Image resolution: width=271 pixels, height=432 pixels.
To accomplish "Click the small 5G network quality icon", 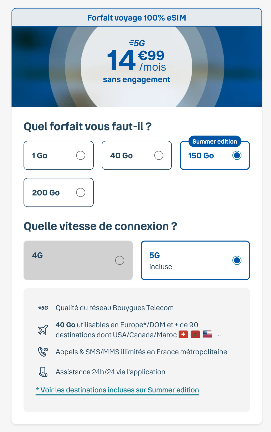I will coord(43,308).
